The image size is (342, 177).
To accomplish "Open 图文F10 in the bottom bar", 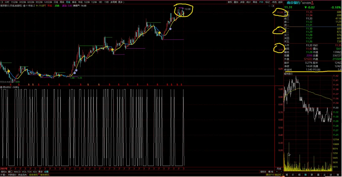I will 270,175.
